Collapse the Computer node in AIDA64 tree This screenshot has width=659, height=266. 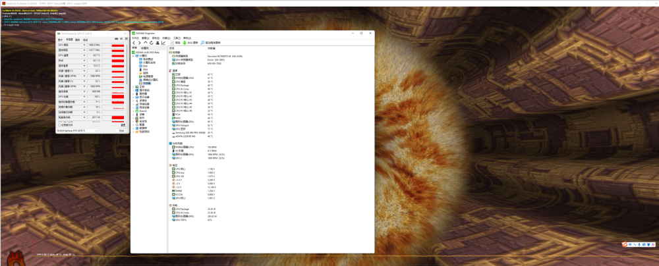(133, 56)
